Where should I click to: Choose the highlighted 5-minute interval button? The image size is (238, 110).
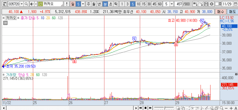pos(133,4)
